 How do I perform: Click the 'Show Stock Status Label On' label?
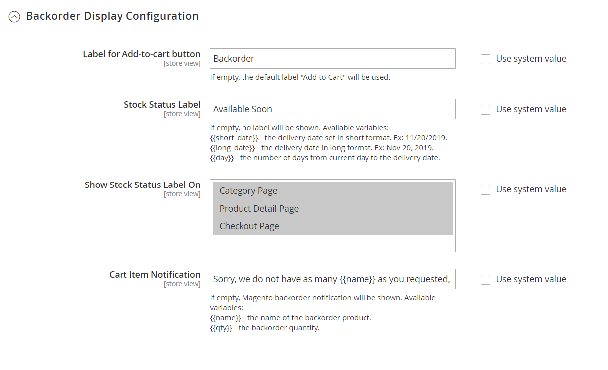(x=142, y=185)
